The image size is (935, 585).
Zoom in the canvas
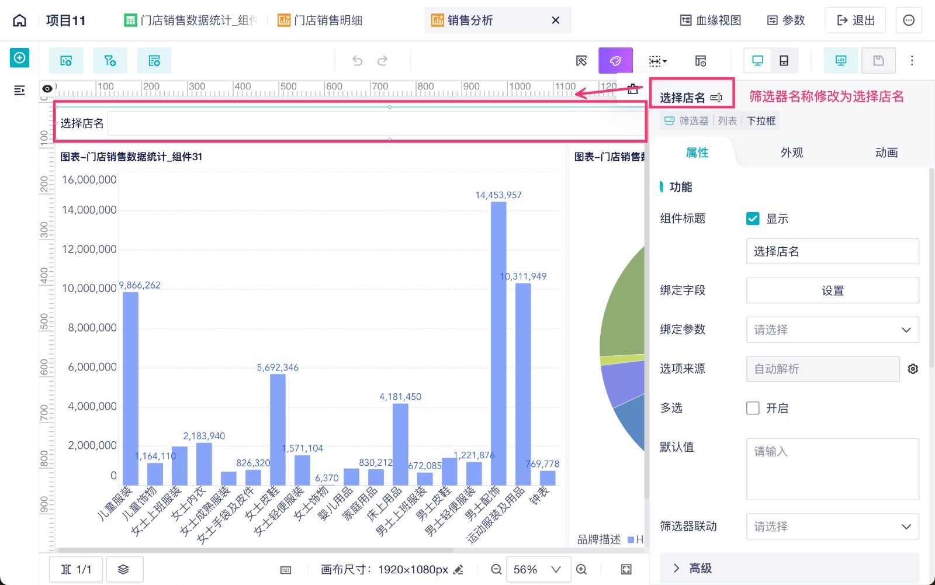tap(581, 569)
